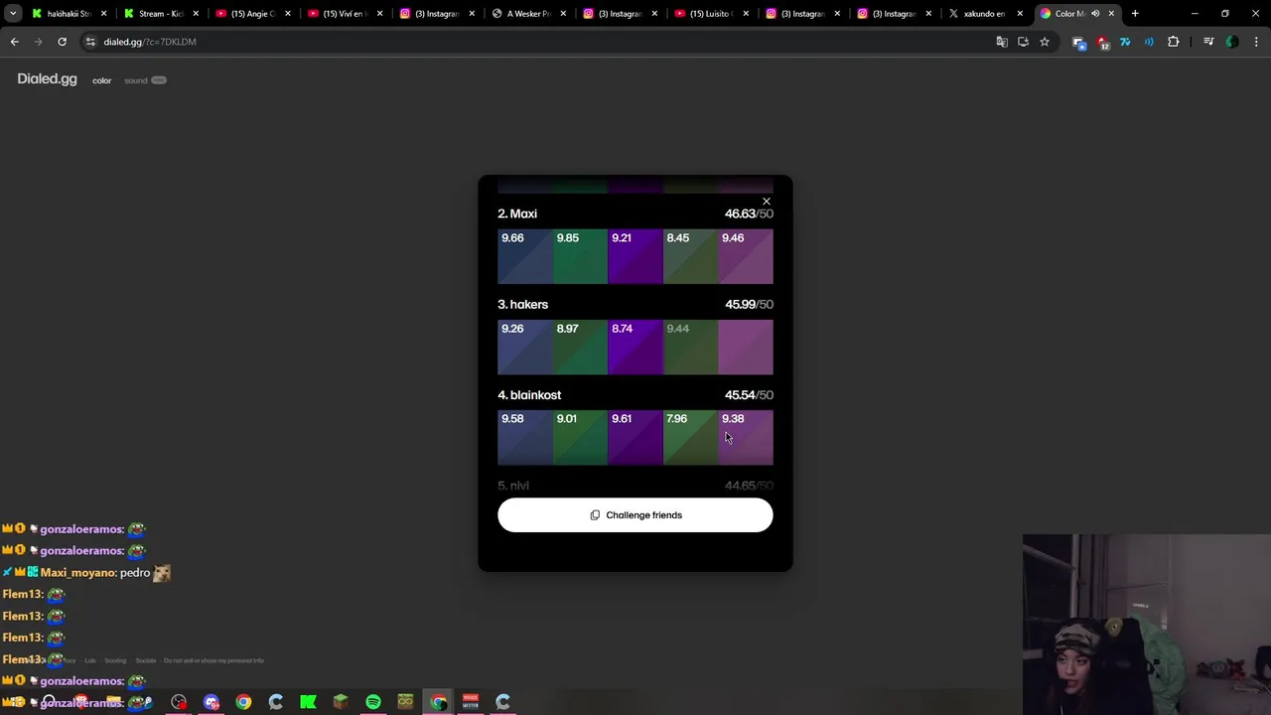Close the 'xakundo en' tab

click(x=1020, y=14)
